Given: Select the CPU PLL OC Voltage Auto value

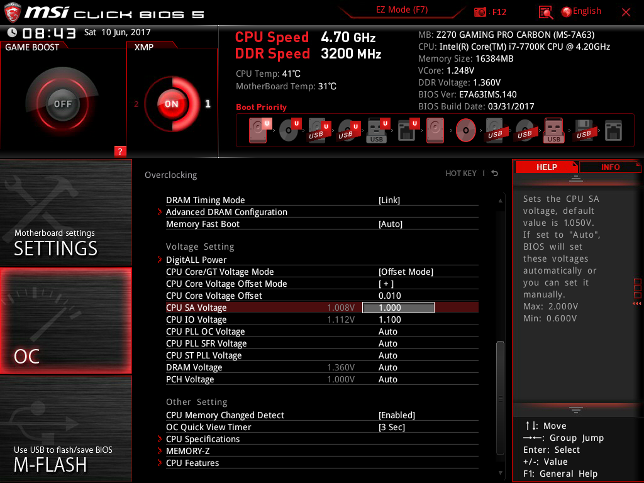Looking at the screenshot, I should pos(387,331).
